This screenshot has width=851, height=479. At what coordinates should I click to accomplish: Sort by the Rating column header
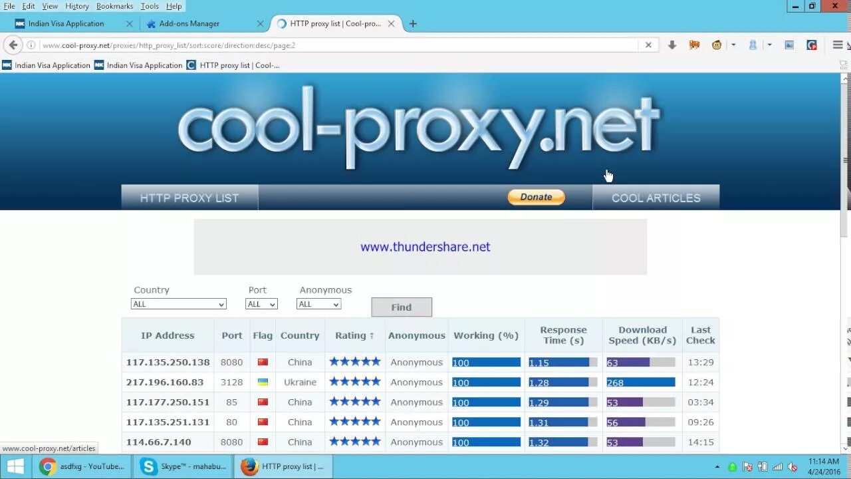click(354, 335)
